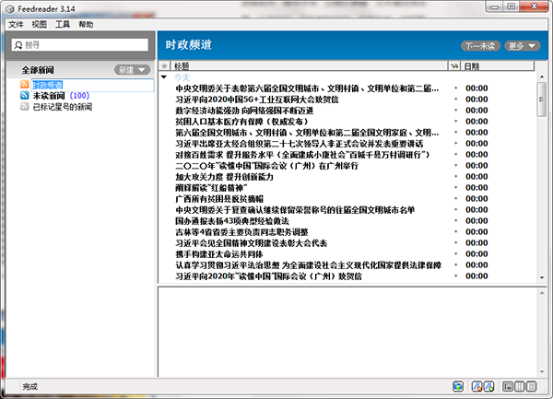
Task: Open the 文件 menu
Action: (x=16, y=24)
